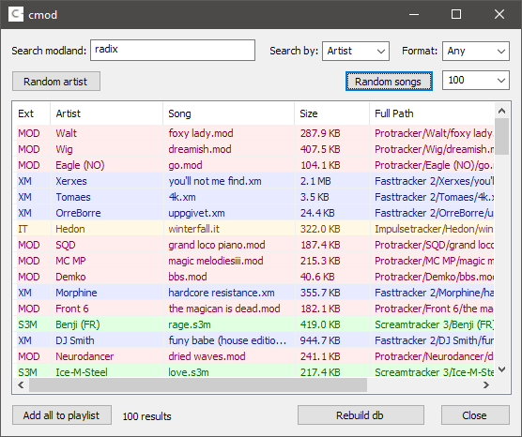Click the vertical scrollbar up arrow
Screen dimensions: 522x437
502,111
